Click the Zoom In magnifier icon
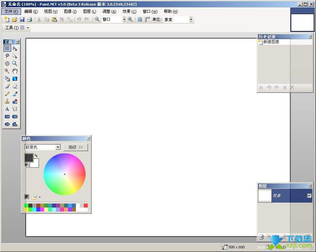Viewport: 316px width, 252px height. click(x=130, y=19)
